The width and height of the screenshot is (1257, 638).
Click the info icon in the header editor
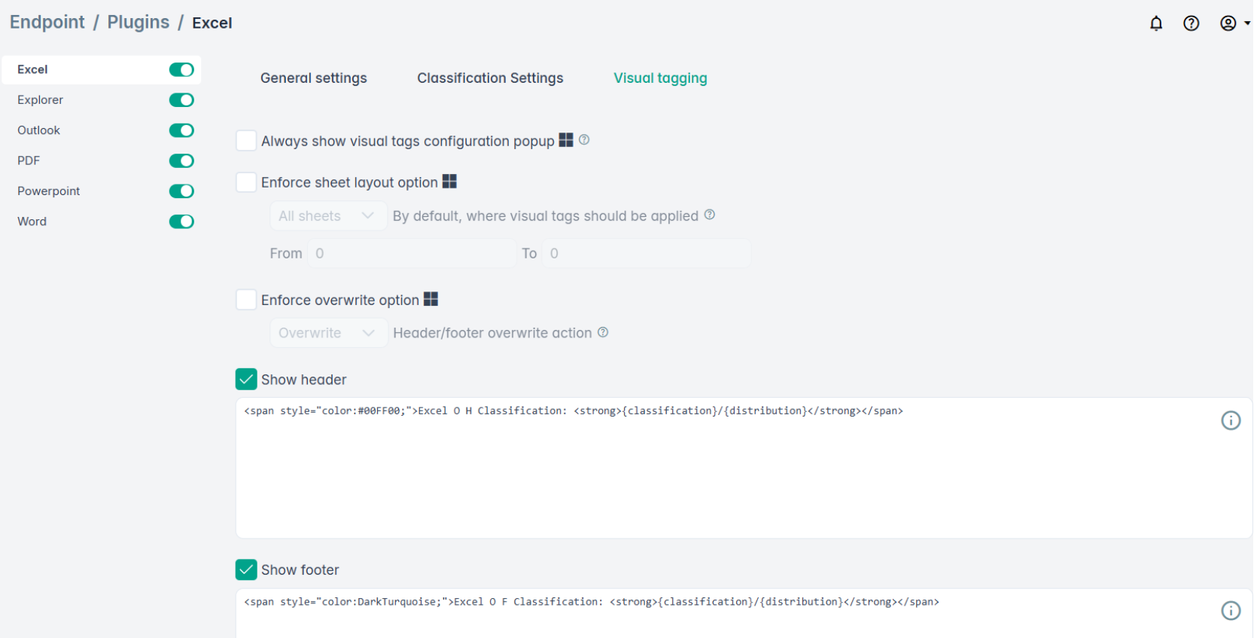point(1231,420)
